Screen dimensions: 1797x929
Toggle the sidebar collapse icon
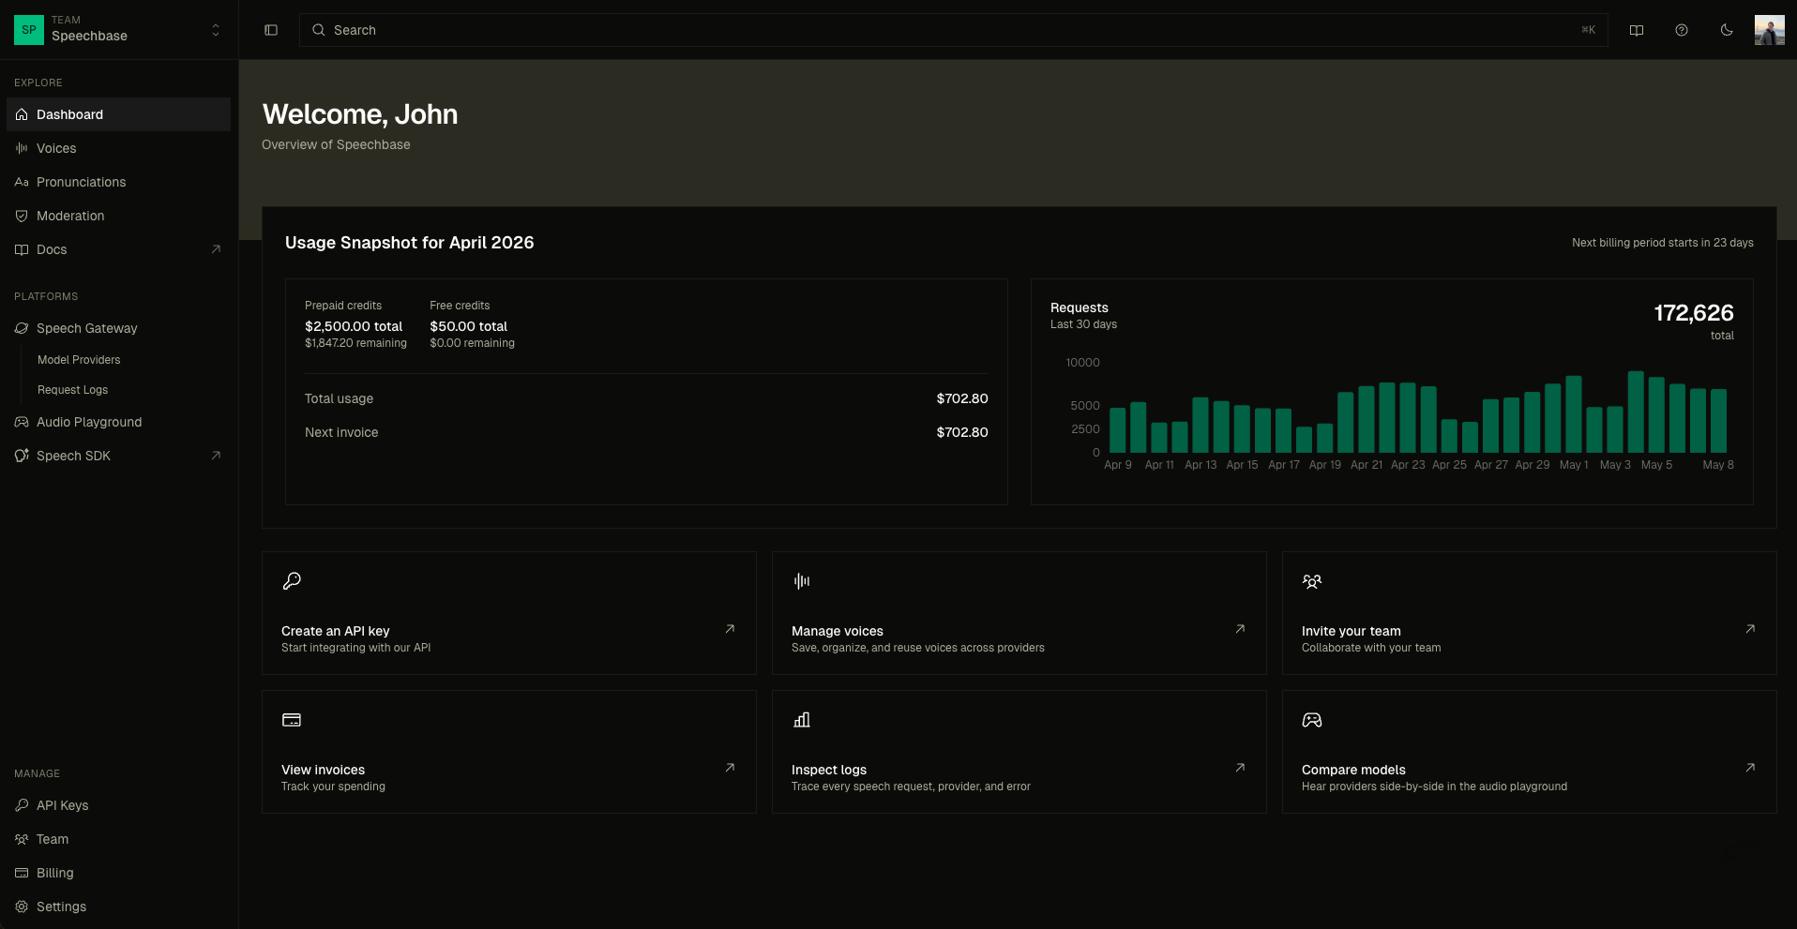271,30
